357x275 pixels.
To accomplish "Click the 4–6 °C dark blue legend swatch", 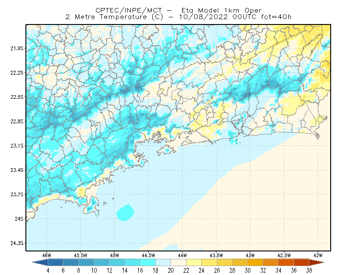I will tap(55, 263).
